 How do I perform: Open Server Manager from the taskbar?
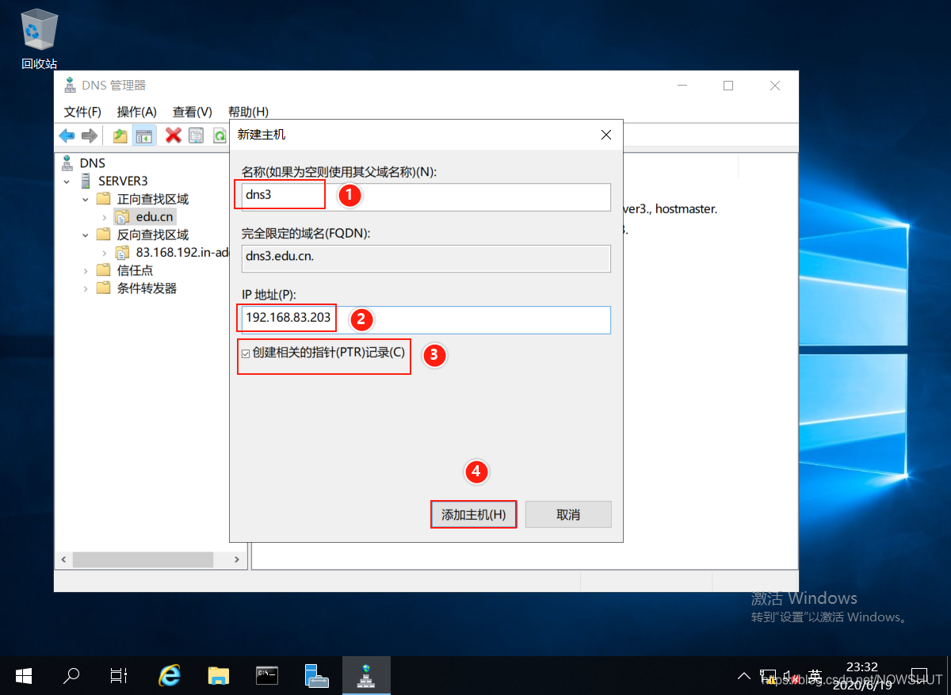tap(316, 675)
